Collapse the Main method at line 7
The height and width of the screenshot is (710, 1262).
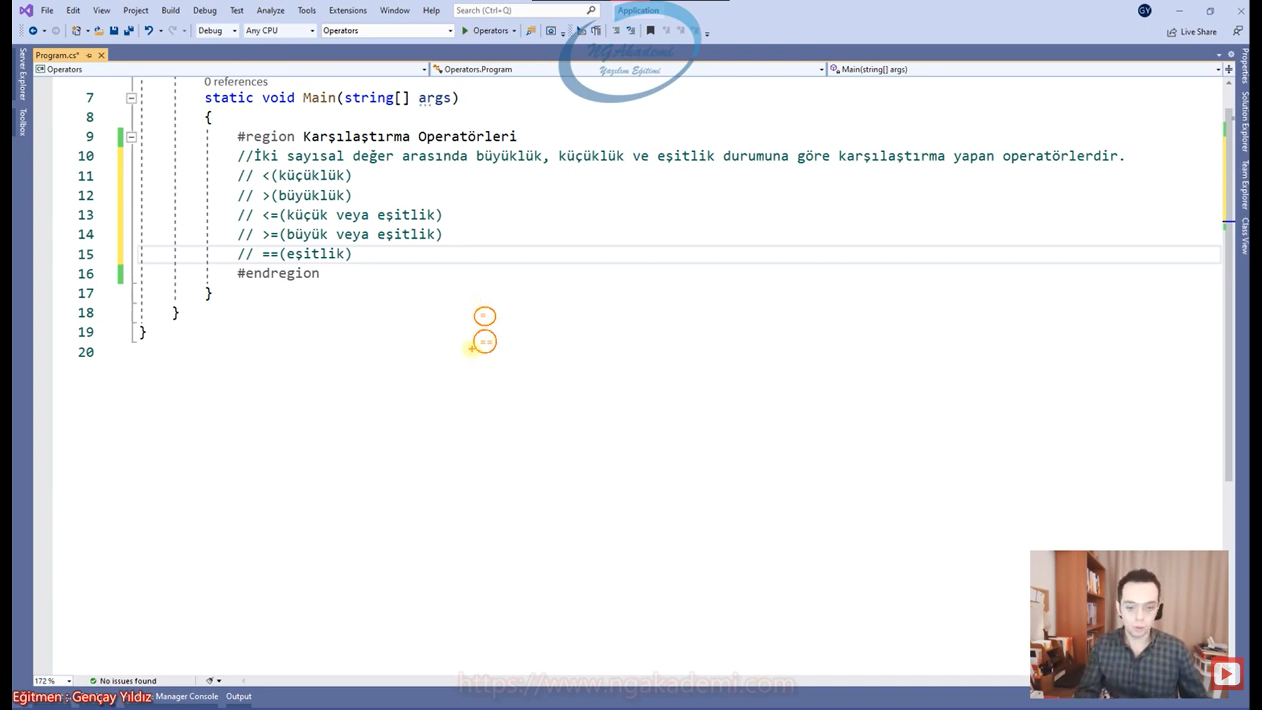click(131, 99)
